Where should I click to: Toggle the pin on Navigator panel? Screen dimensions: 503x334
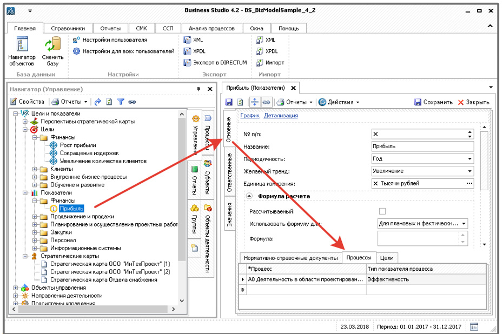click(198, 89)
